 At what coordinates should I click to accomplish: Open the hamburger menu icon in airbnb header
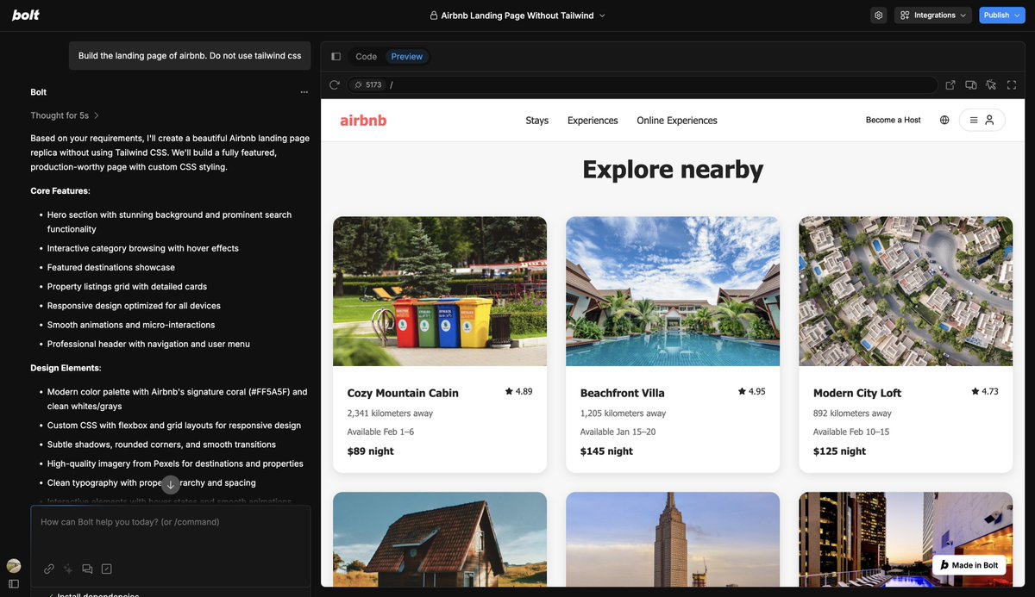pos(974,121)
